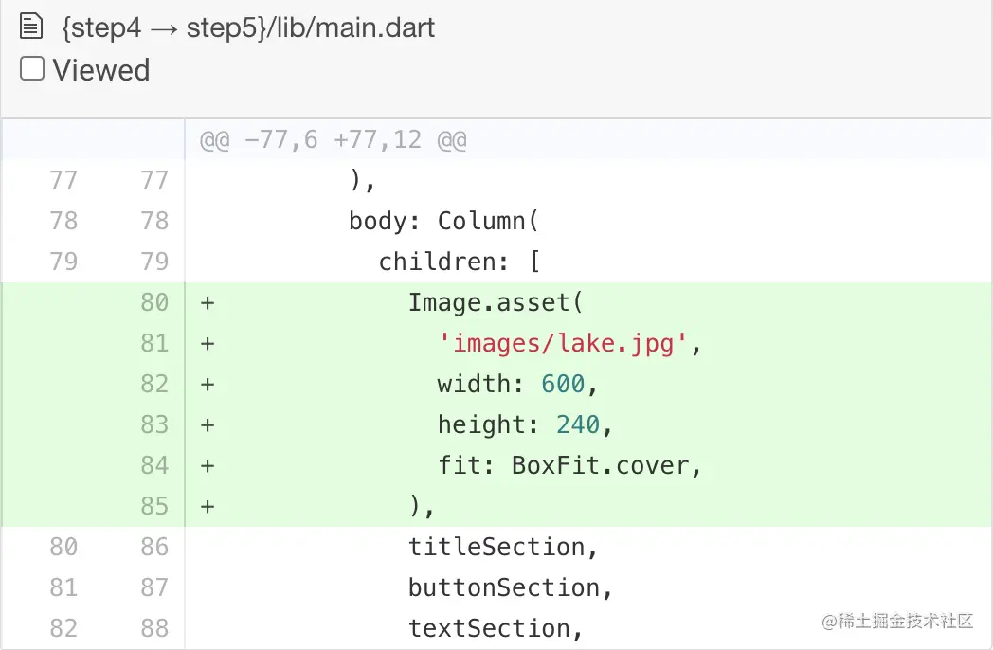Click new line number 81

tap(154, 343)
